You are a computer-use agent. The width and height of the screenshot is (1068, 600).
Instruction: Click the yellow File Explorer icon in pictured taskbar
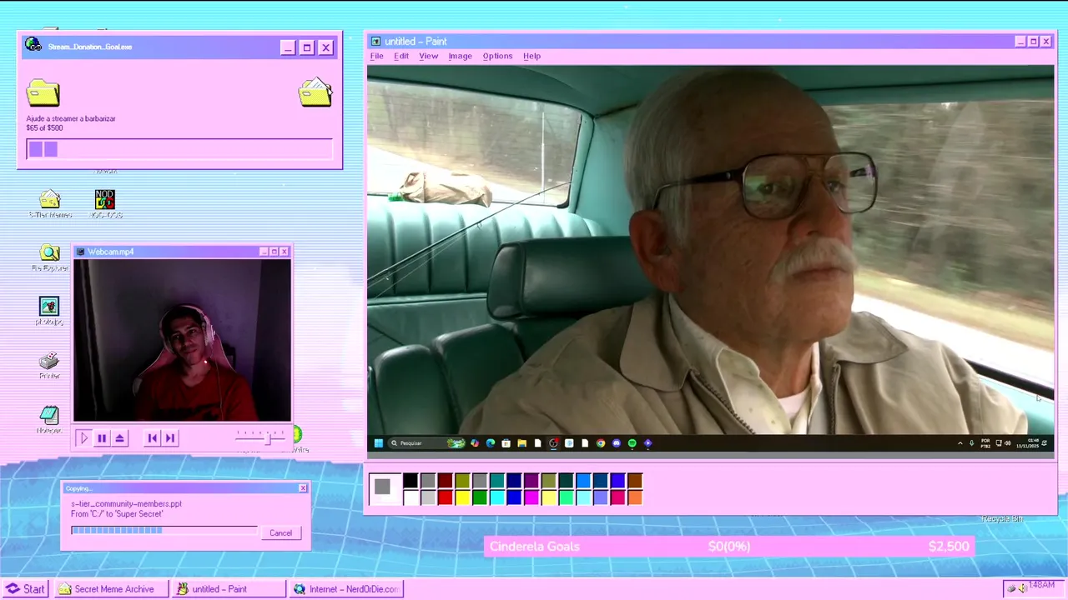(x=522, y=442)
